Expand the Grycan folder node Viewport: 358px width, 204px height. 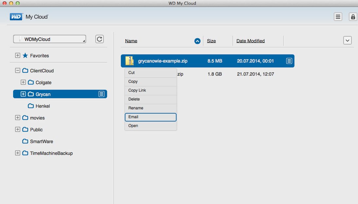point(23,94)
